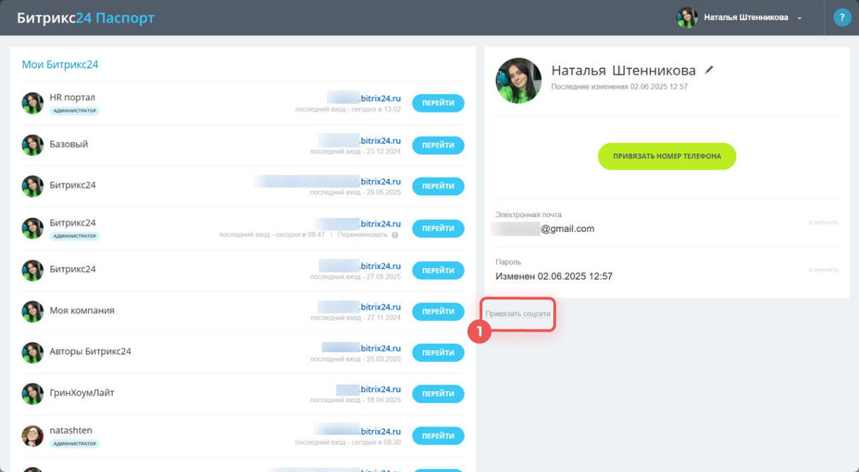This screenshot has height=472, width=859.
Task: Click the ПЕРЕЙТИ button for HR портал
Action: click(x=438, y=103)
